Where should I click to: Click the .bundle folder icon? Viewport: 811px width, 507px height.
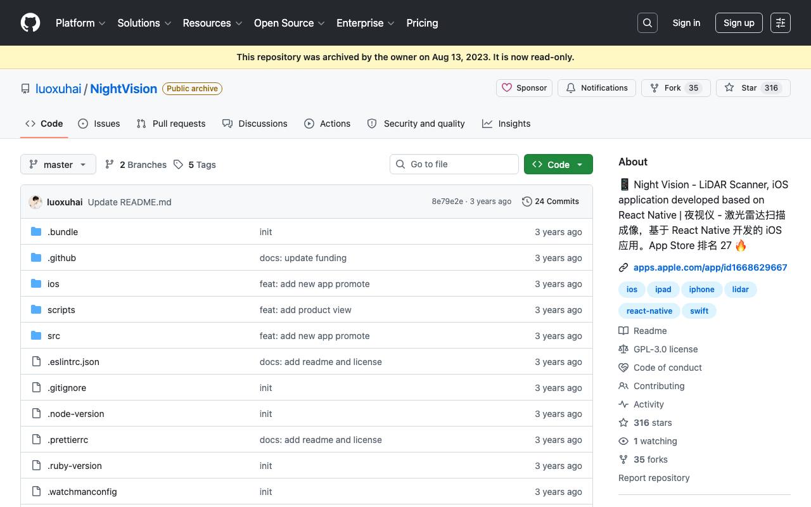(36, 232)
